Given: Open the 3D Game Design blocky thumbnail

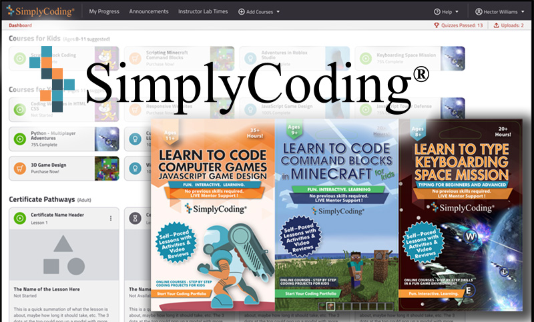Looking at the screenshot, I should tap(107, 168).
